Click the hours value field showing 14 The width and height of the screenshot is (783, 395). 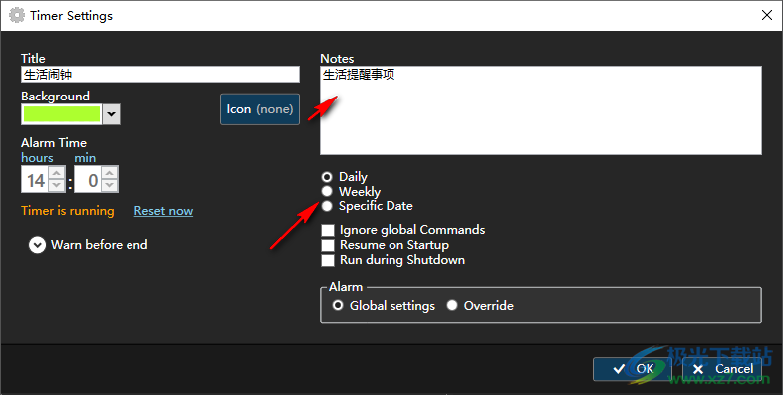pos(35,180)
